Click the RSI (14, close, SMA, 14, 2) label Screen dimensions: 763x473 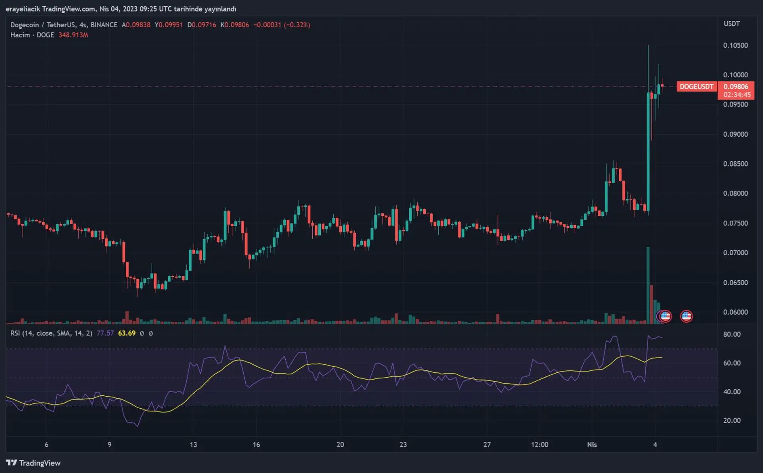pos(51,333)
